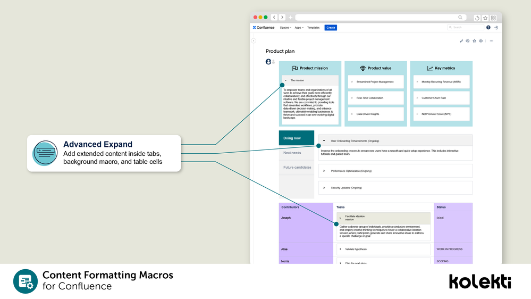Click the Joseph contributor cell

pyautogui.click(x=306, y=227)
